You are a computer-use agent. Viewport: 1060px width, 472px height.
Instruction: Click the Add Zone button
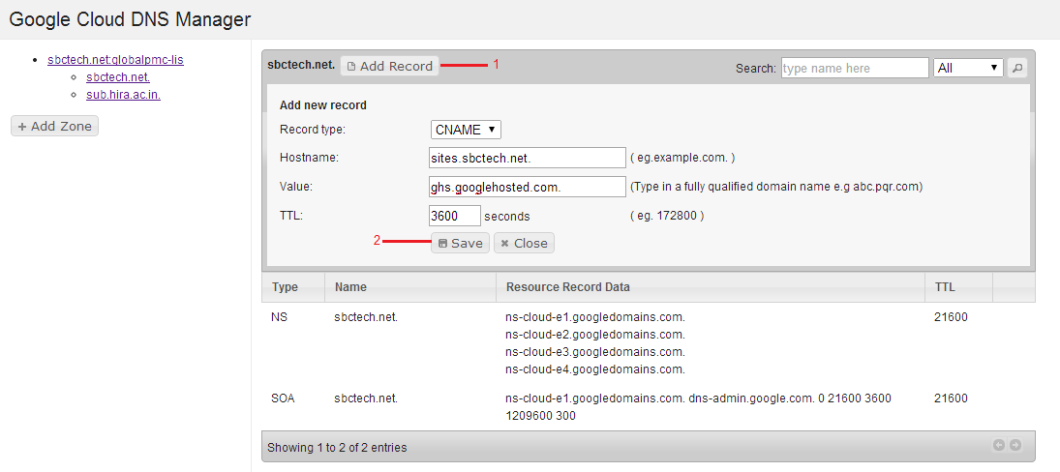(x=55, y=126)
